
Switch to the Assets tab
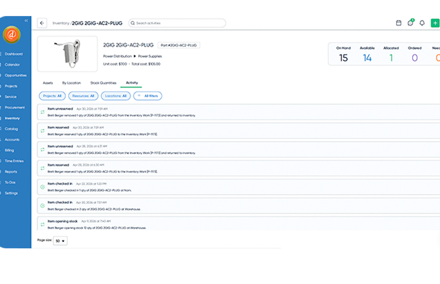(x=48, y=83)
